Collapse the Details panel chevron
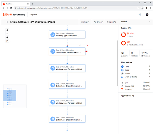 (x=149, y=22)
